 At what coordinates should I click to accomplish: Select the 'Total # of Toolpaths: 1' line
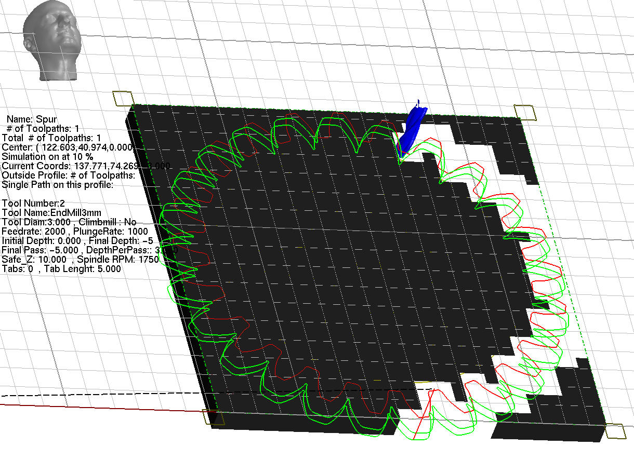pos(51,138)
